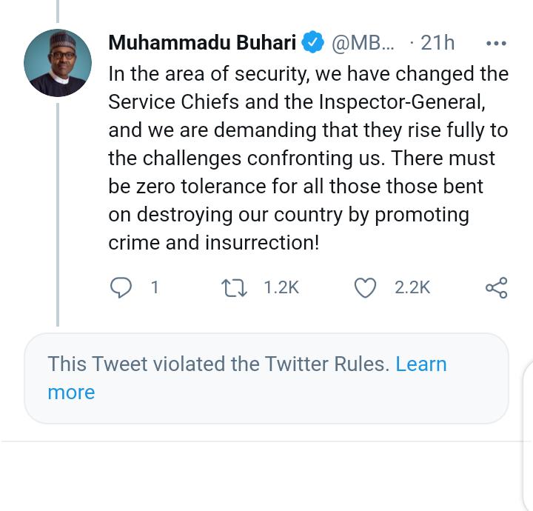Click the blue verified badge
533x511 pixels.
point(314,43)
